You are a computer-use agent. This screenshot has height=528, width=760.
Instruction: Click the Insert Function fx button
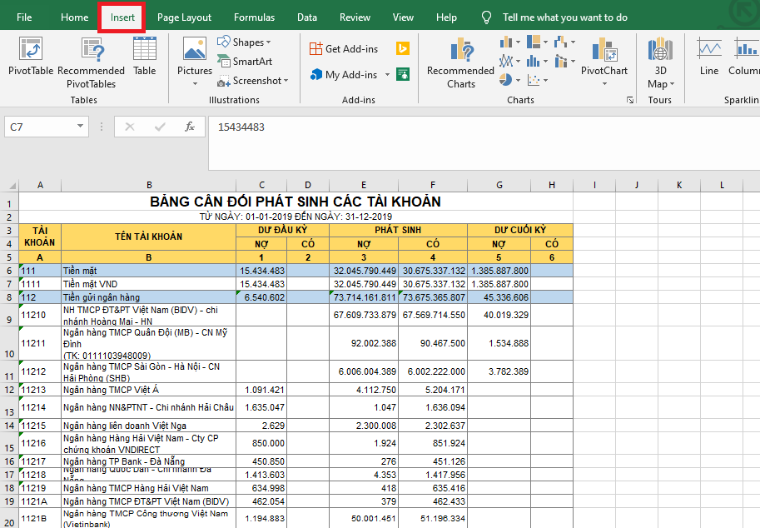click(x=190, y=127)
